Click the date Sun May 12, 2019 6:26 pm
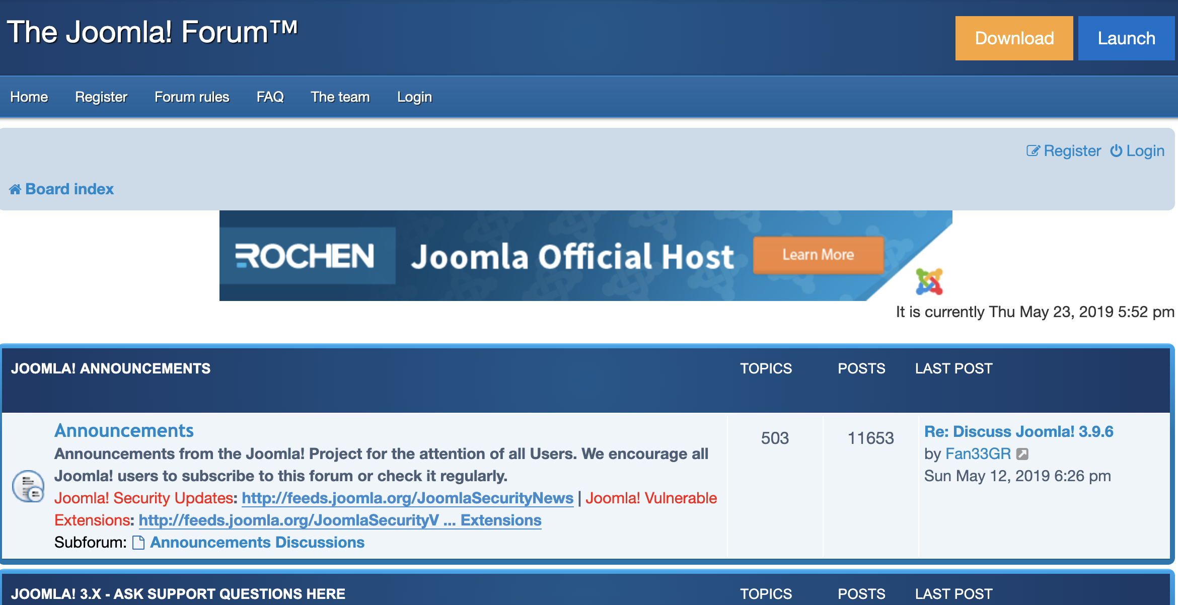Screen dimensions: 1178x605 point(1017,476)
